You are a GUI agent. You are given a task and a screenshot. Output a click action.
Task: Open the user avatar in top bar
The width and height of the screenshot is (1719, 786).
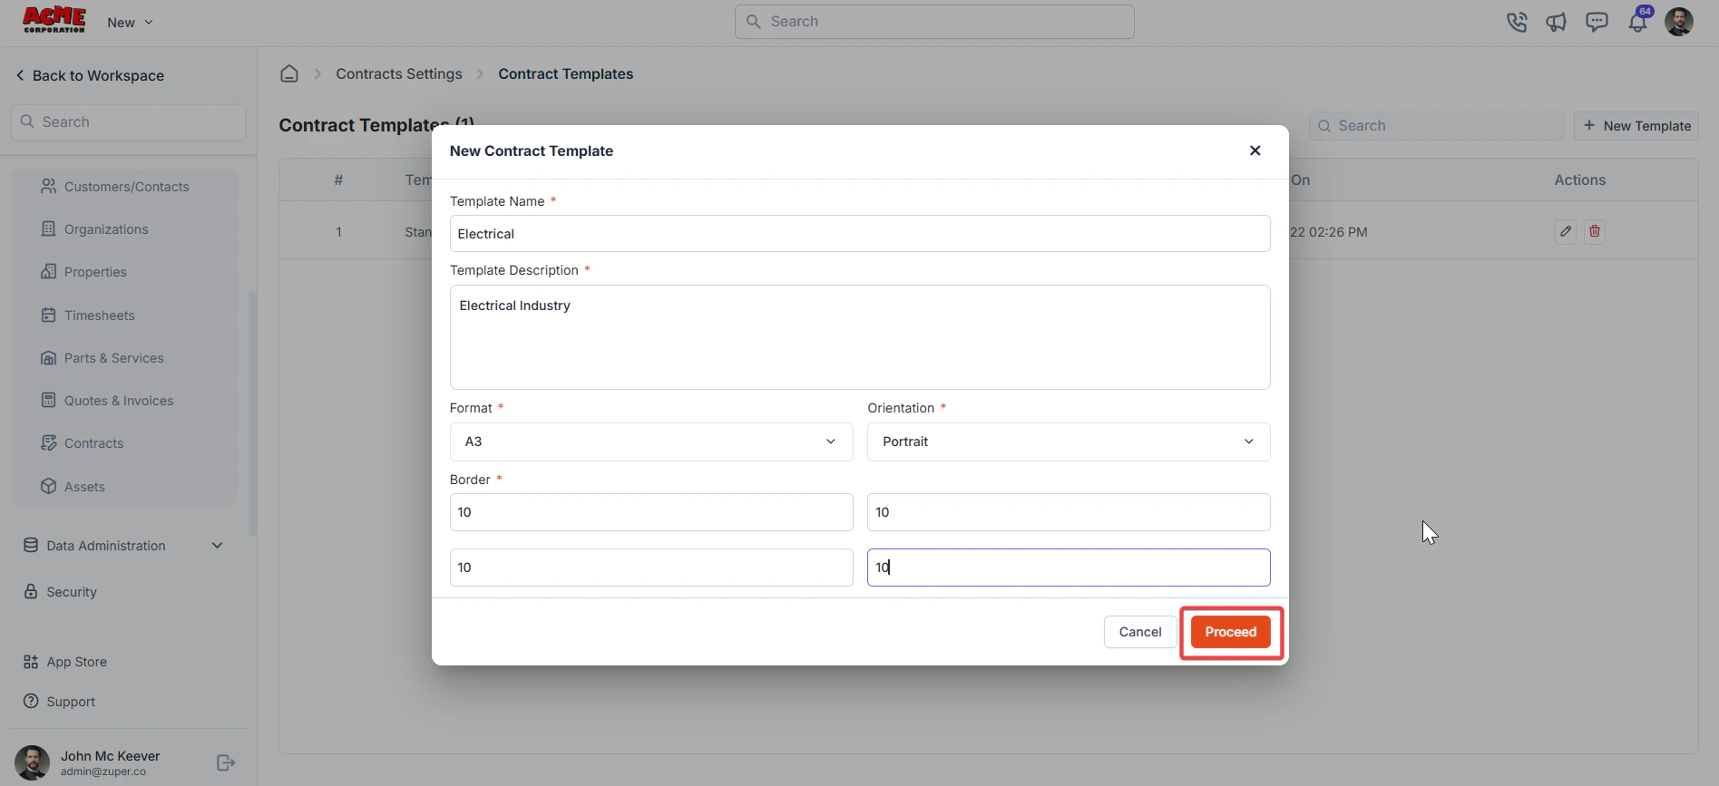pos(1679,22)
